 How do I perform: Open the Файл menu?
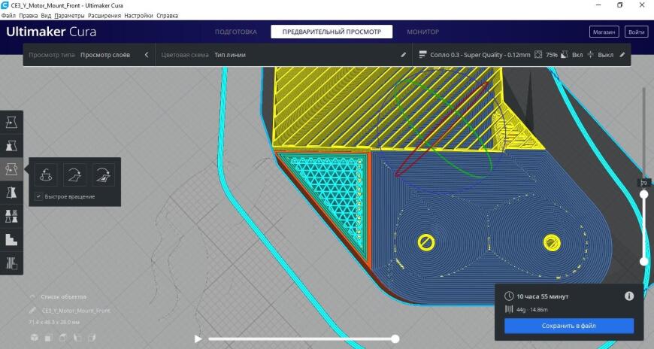[x=9, y=16]
